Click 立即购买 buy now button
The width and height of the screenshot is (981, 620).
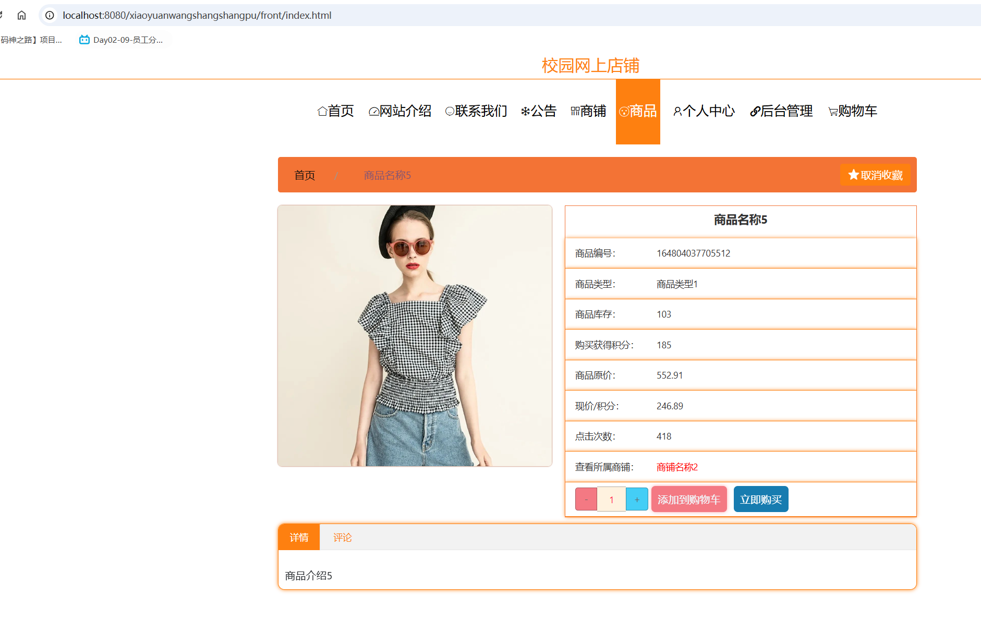click(x=760, y=500)
